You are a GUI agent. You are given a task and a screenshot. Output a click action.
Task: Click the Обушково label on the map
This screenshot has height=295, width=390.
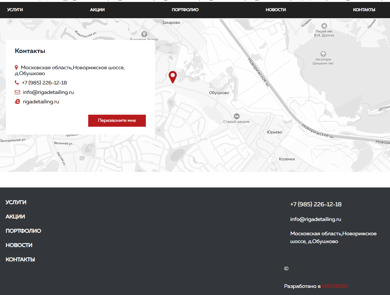pos(219,93)
